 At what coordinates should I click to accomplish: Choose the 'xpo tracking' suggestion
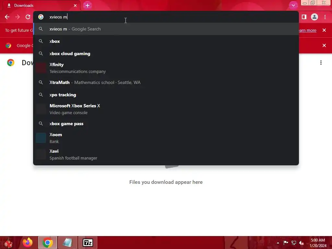166,95
